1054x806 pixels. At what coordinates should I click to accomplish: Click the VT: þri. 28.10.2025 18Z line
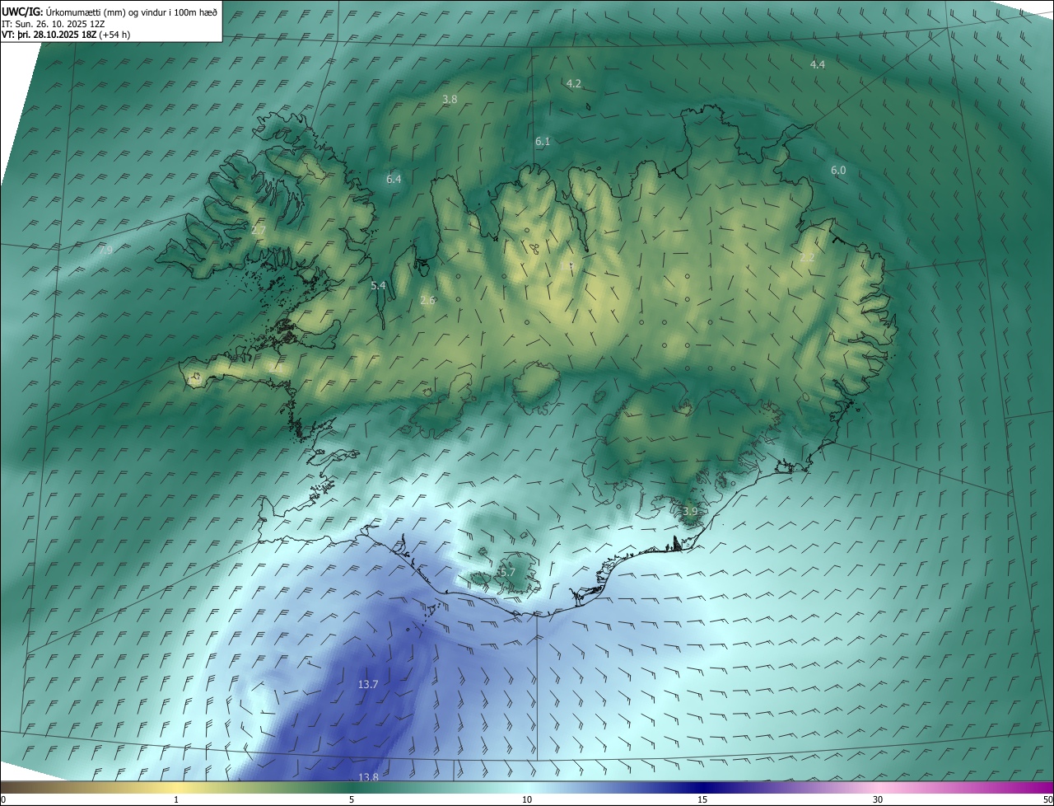pyautogui.click(x=66, y=35)
